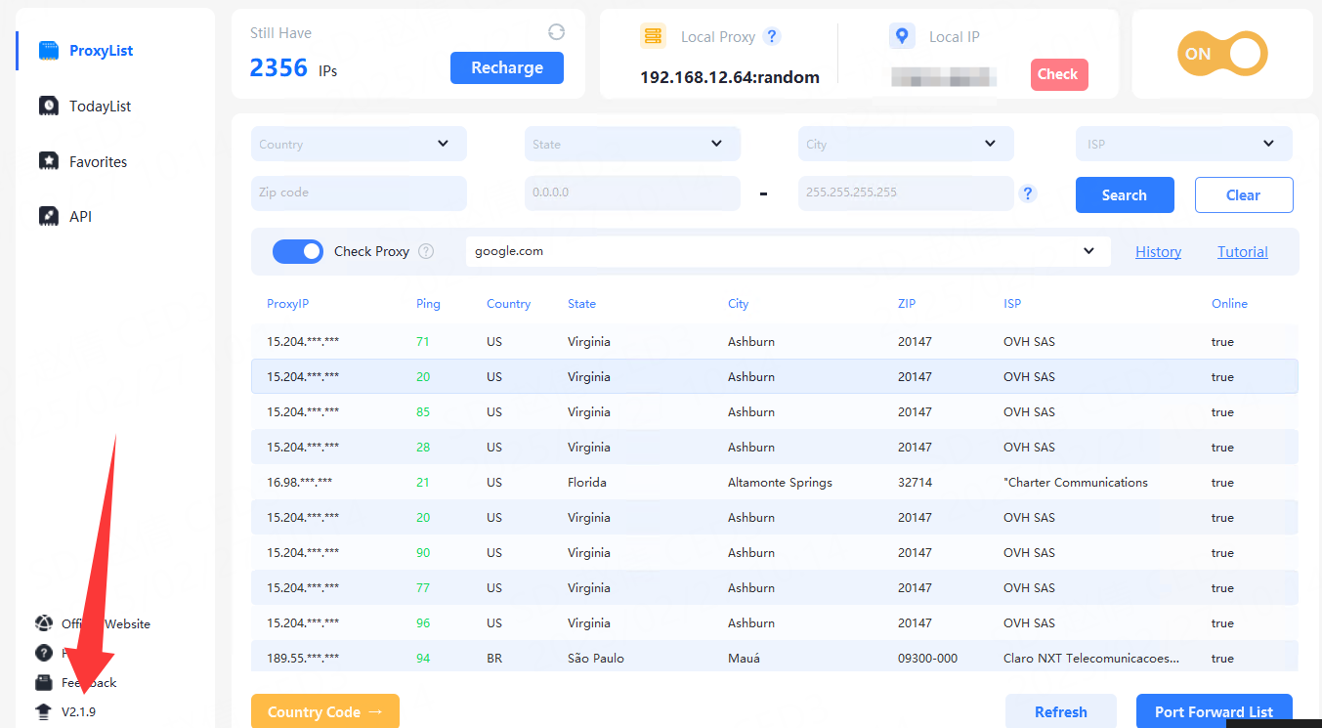Click the Zip code input field
Image resolution: width=1322 pixels, height=728 pixels.
(x=359, y=193)
